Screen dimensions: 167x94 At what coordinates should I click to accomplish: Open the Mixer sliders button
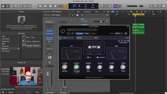click(x=25, y=6)
